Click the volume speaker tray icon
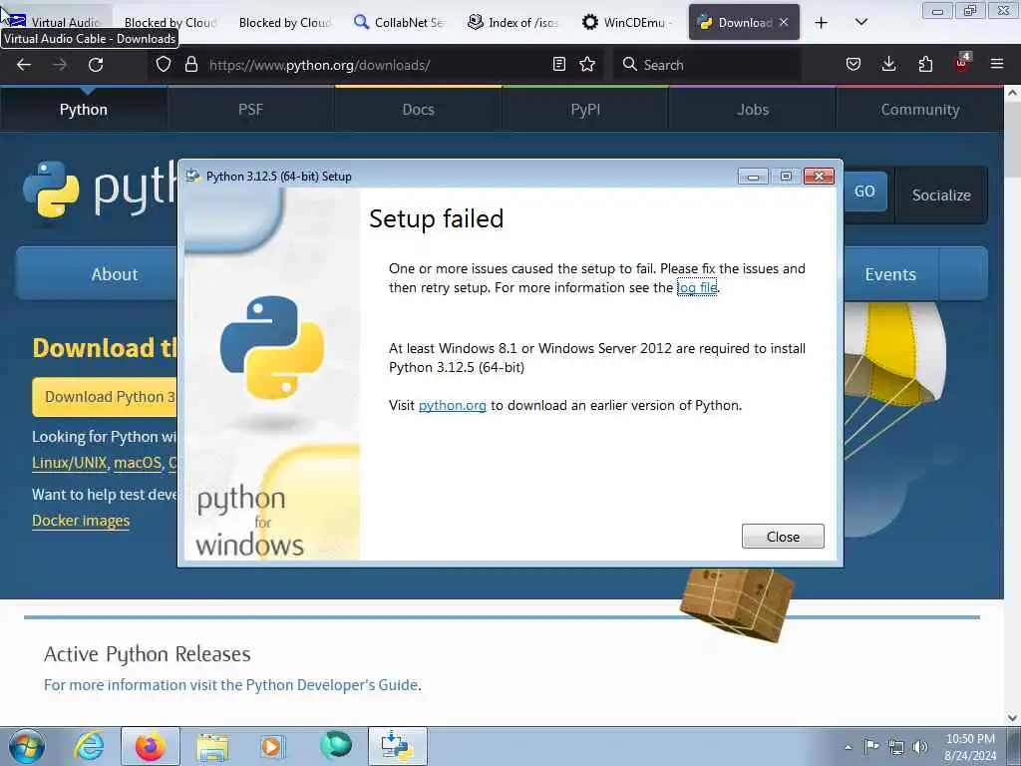The image size is (1021, 766). tap(920, 747)
